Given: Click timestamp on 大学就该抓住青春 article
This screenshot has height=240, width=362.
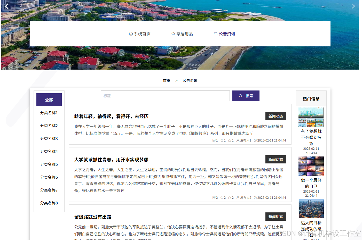Looking at the screenshot, I should [272, 198].
